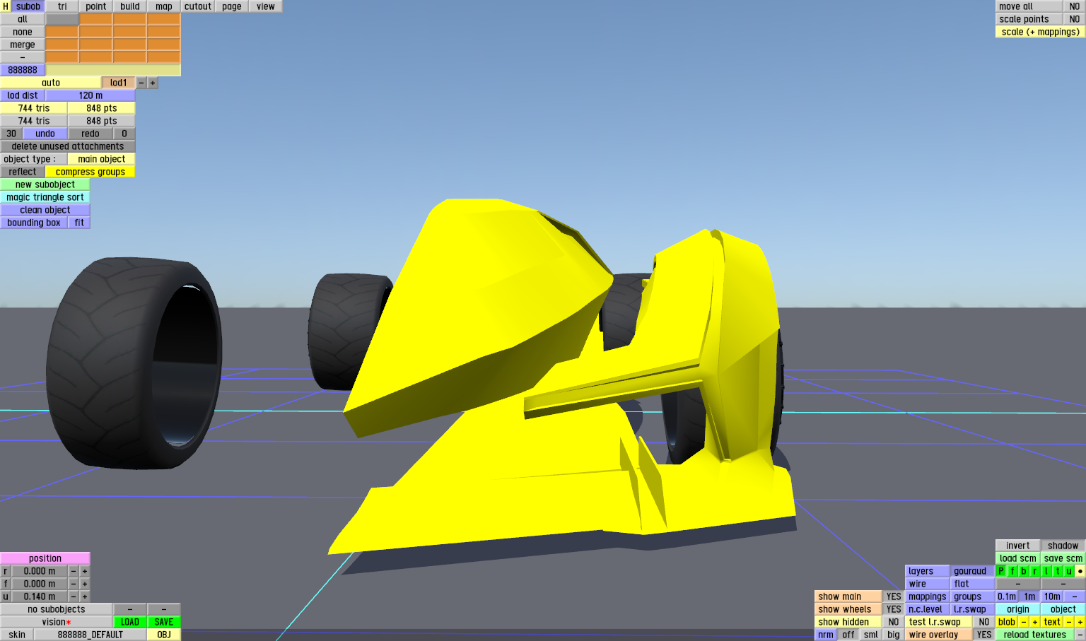1086x641 pixels.
Task: Select the 888888_DEFAULT skin field
Action: pyautogui.click(x=90, y=635)
